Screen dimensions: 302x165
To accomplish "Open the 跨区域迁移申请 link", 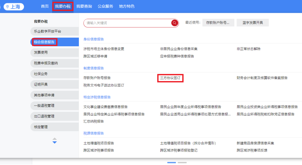I will [95, 56].
